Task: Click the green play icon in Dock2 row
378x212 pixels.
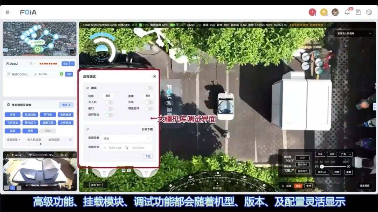Action: point(62,74)
